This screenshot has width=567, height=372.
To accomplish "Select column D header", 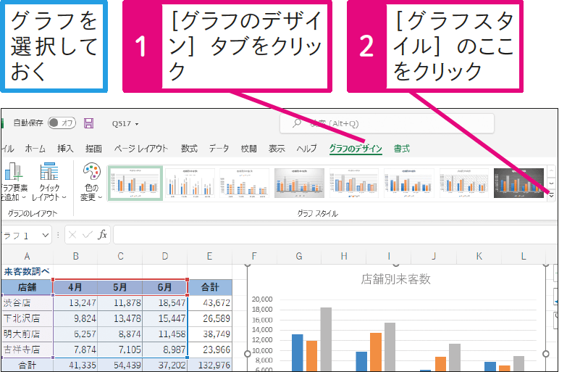I will 165,257.
